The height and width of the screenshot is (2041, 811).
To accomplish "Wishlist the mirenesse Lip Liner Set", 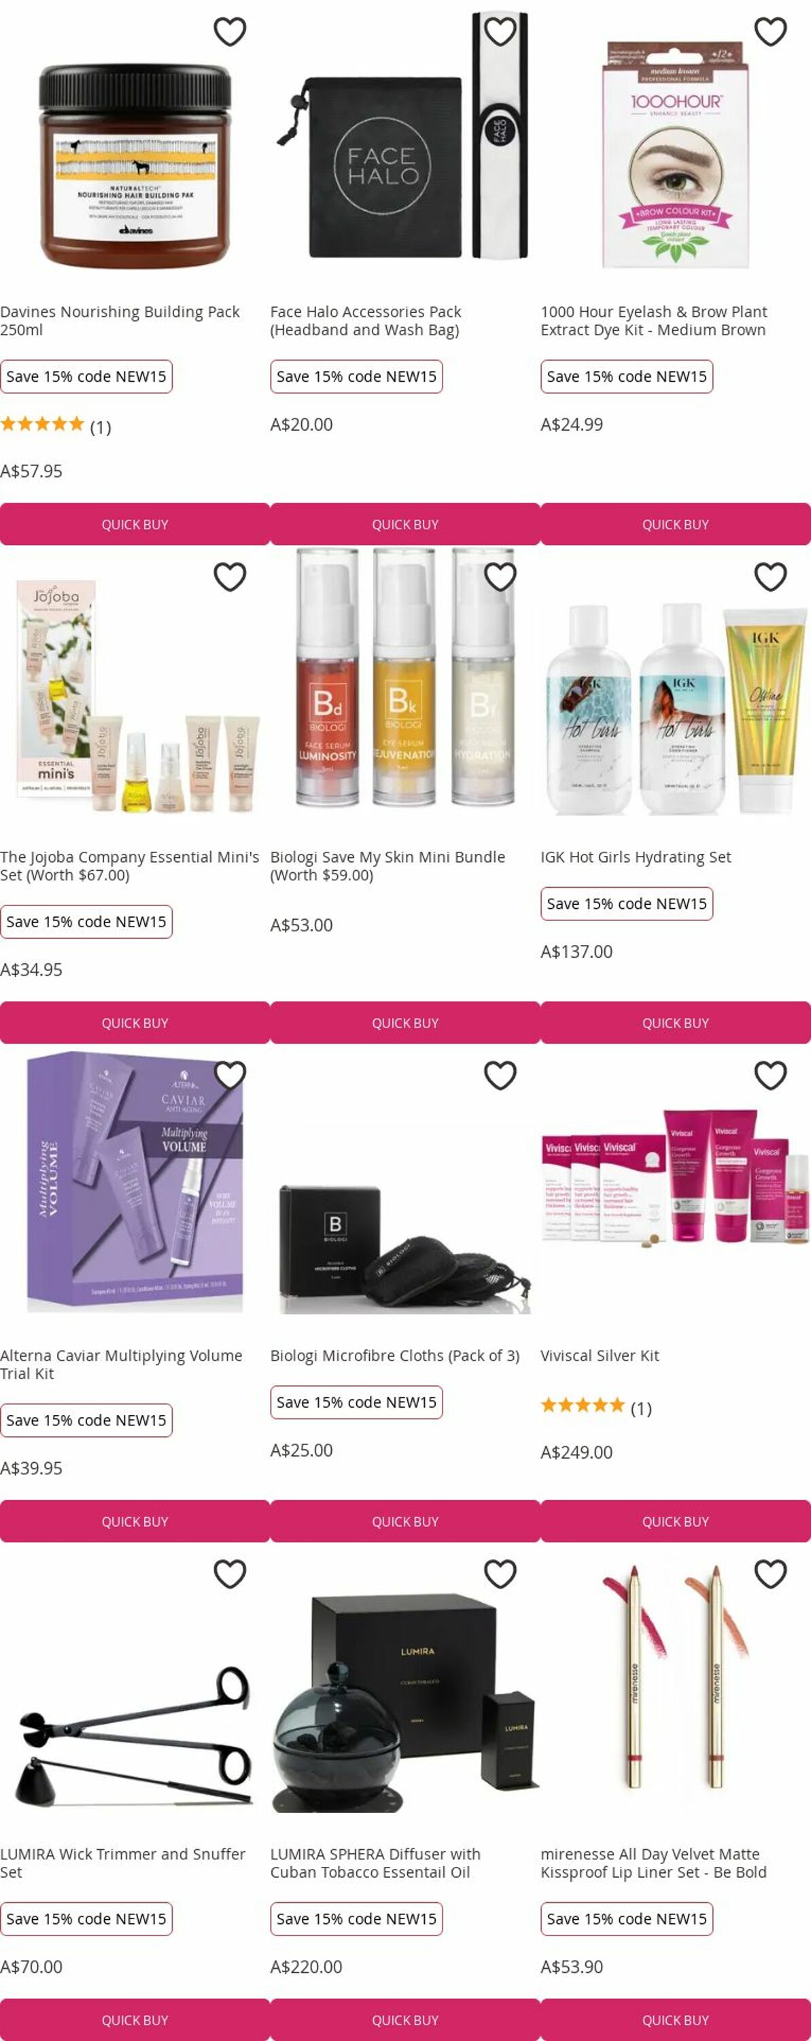I will [x=770, y=1574].
